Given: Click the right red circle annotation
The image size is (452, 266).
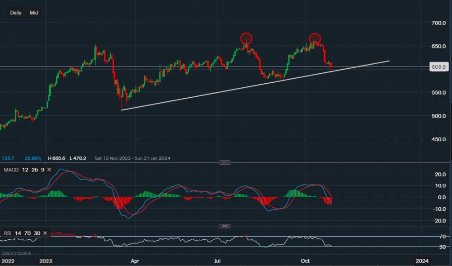Looking at the screenshot, I should [x=315, y=39].
